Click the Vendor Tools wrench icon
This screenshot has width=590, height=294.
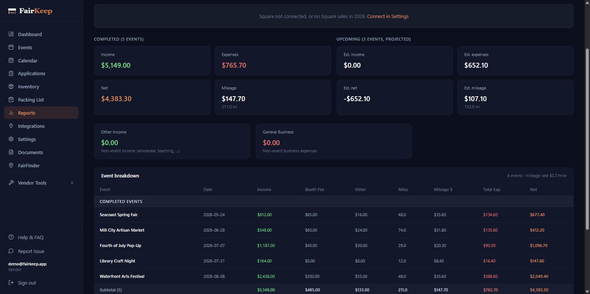point(11,183)
